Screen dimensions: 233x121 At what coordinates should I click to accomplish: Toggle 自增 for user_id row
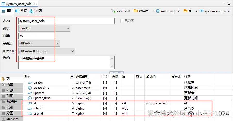click(x=115, y=114)
